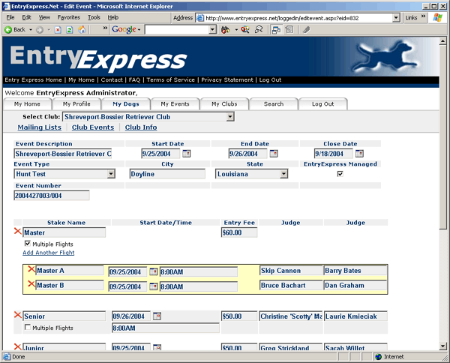The height and width of the screenshot is (363, 450).
Task: Uncheck Multiple Flights under Master stake
Action: click(x=28, y=244)
